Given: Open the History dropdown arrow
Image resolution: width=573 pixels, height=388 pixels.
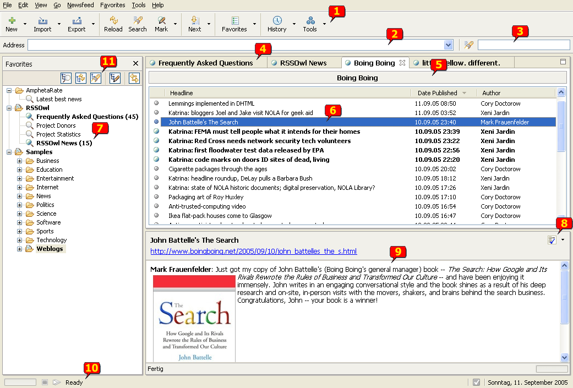Looking at the screenshot, I should click(294, 24).
